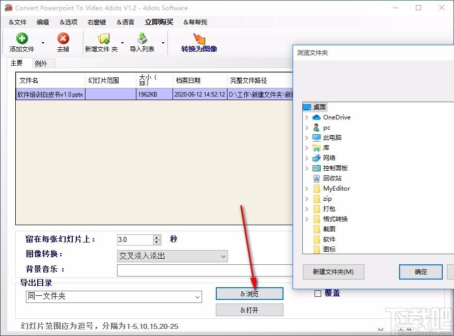Open the Add Folder dropdown arrow

(123, 43)
